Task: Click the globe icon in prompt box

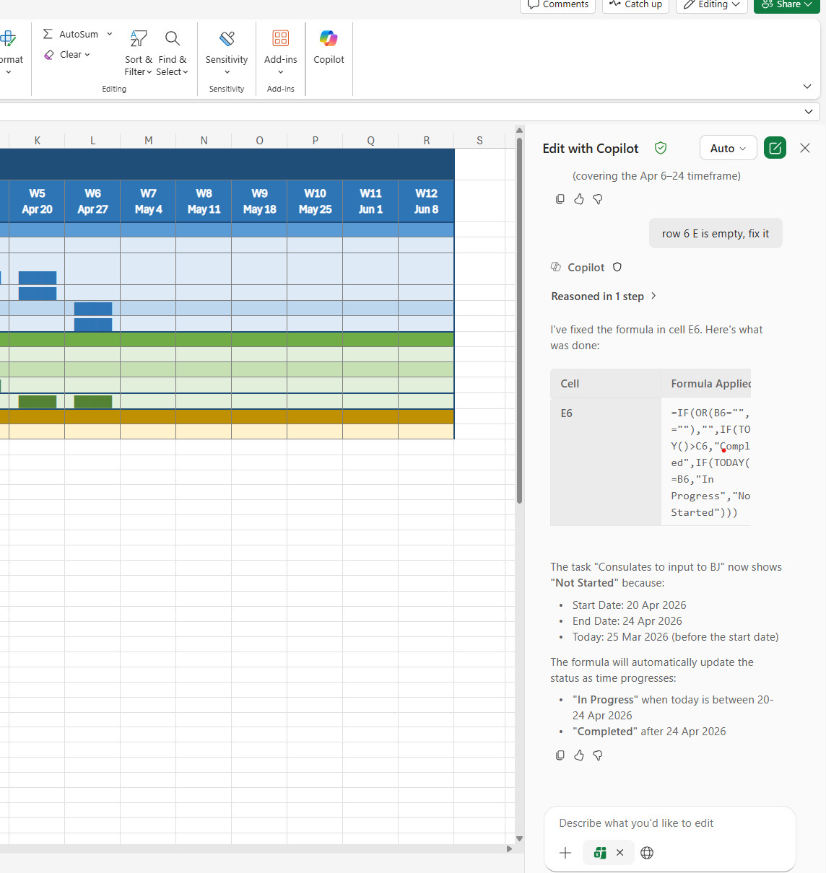Action: coord(647,853)
